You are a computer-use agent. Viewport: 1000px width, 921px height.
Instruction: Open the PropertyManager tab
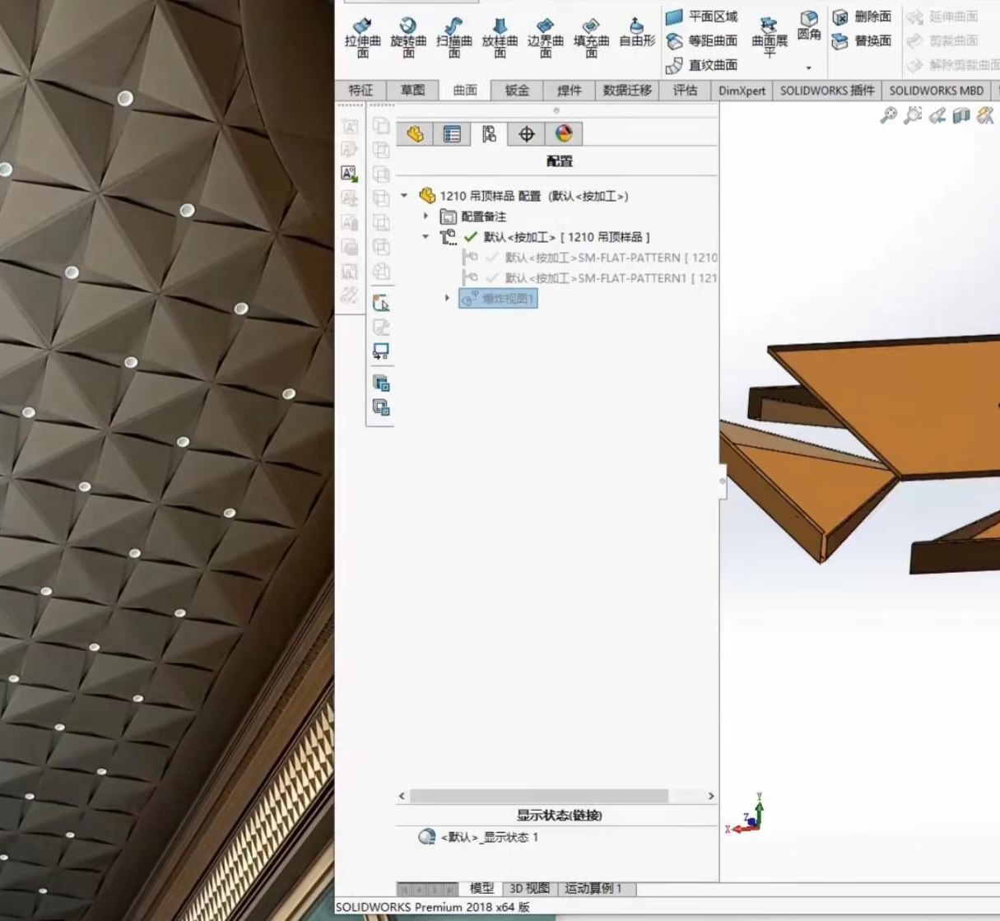452,133
